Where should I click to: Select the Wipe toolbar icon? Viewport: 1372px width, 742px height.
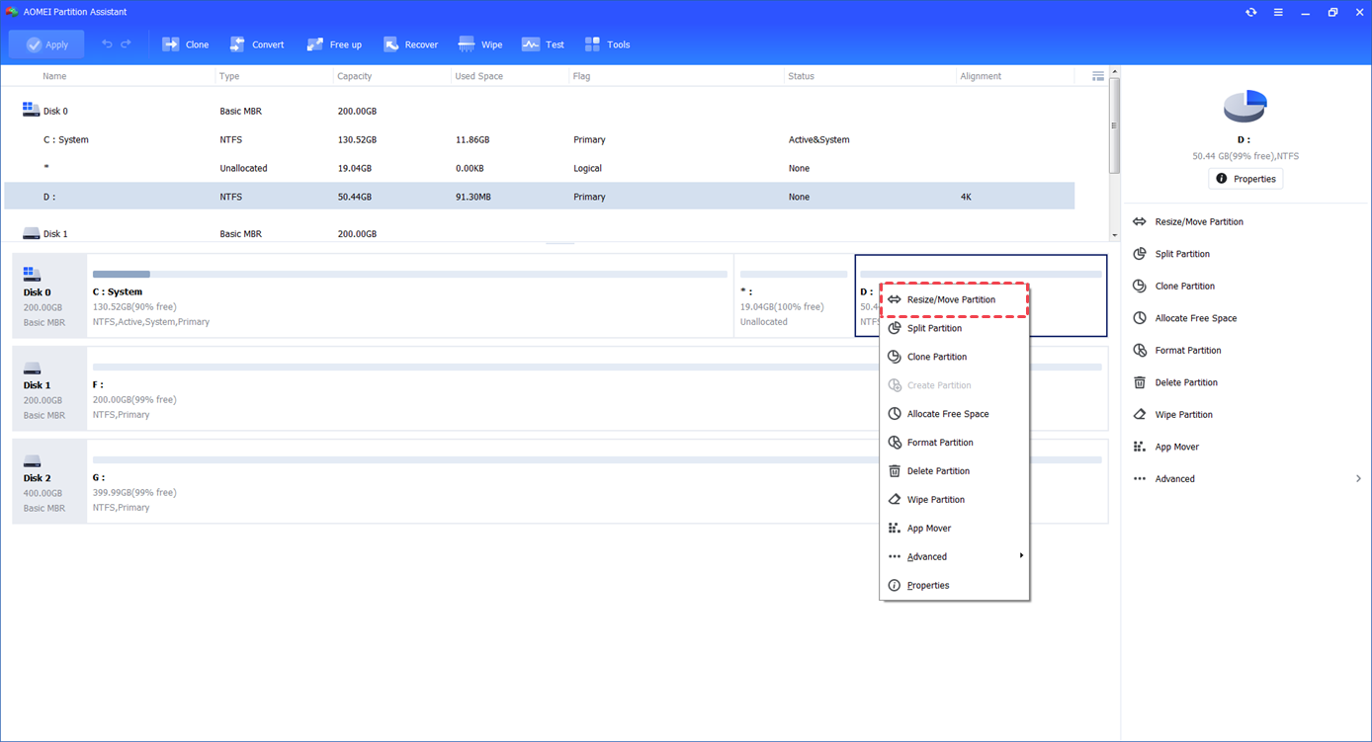coord(480,44)
